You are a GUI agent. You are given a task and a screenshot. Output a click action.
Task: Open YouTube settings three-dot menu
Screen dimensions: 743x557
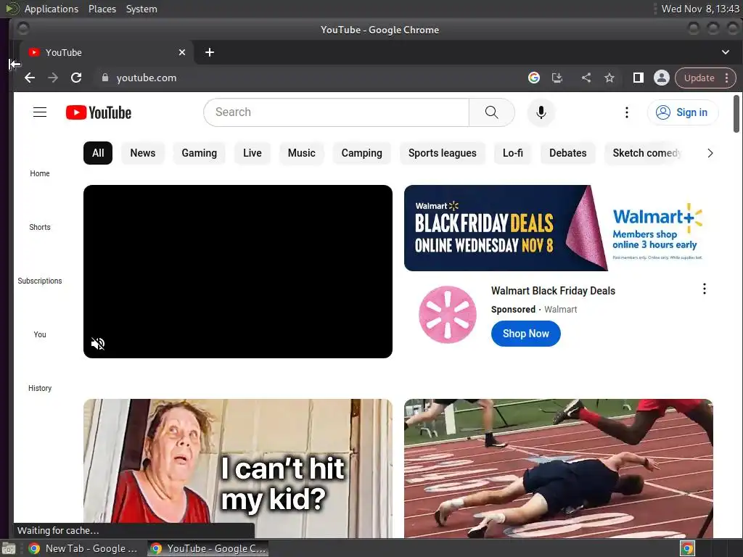(626, 112)
